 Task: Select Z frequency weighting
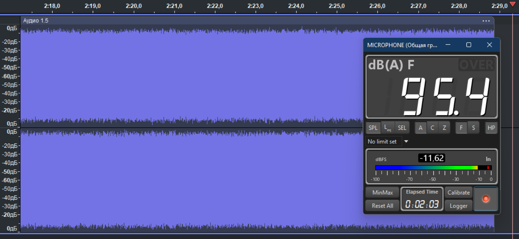click(x=444, y=128)
